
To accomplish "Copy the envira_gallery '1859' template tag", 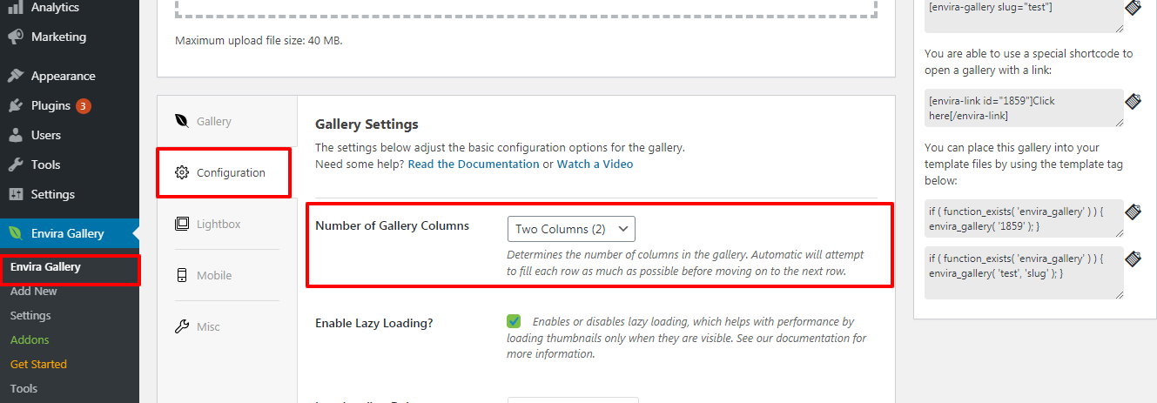I will coord(1133,212).
